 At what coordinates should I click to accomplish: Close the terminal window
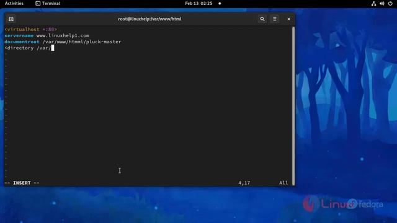pos(288,19)
